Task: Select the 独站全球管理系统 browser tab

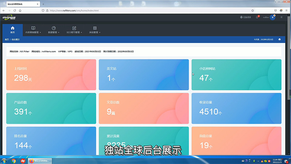Action: click(x=23, y=4)
